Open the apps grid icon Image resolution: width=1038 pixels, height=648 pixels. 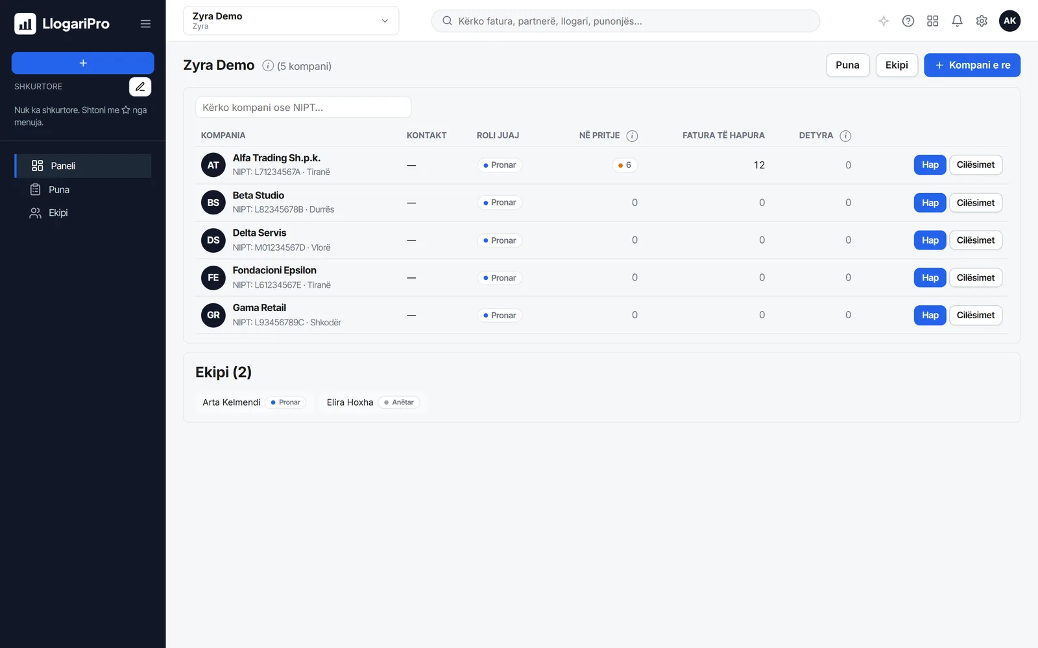pyautogui.click(x=933, y=21)
